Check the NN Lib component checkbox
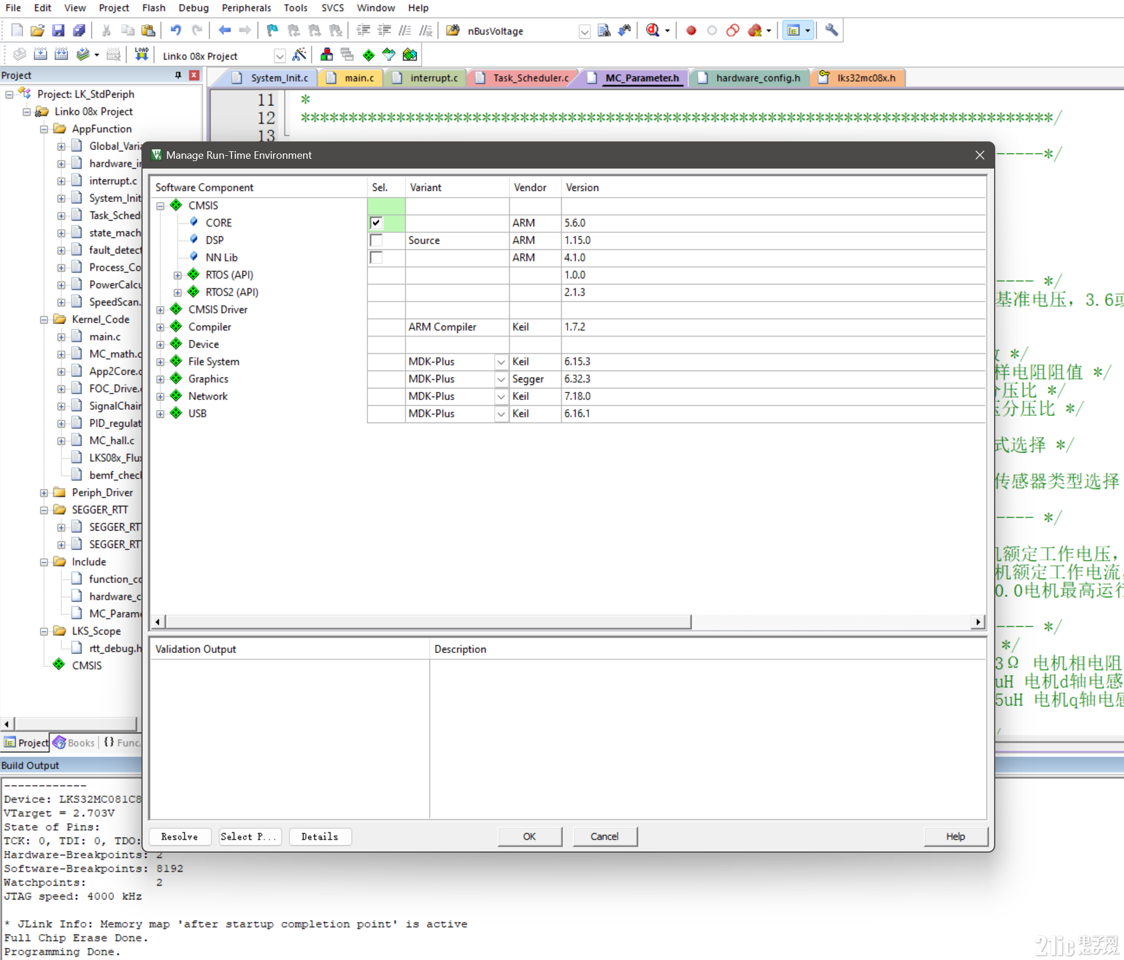This screenshot has width=1124, height=960. point(376,257)
